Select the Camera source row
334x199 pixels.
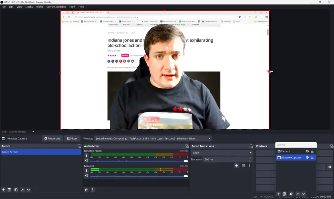296,151
